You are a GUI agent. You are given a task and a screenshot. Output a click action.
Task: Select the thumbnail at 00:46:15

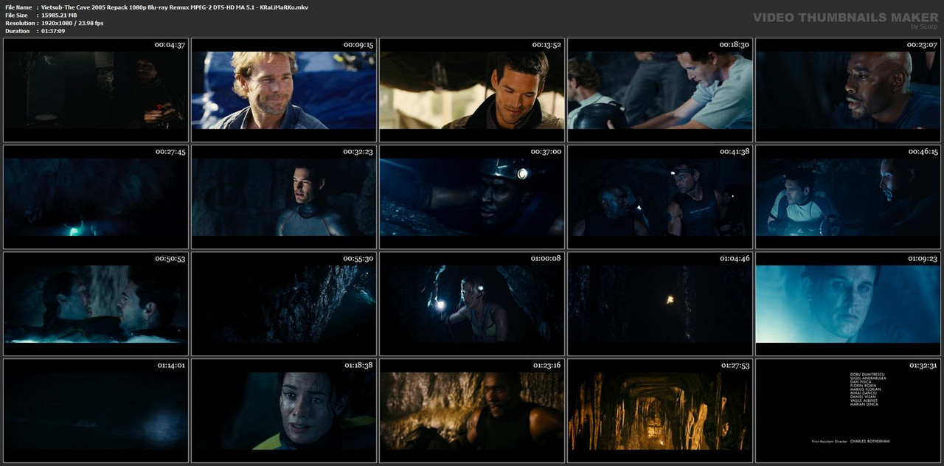click(848, 197)
